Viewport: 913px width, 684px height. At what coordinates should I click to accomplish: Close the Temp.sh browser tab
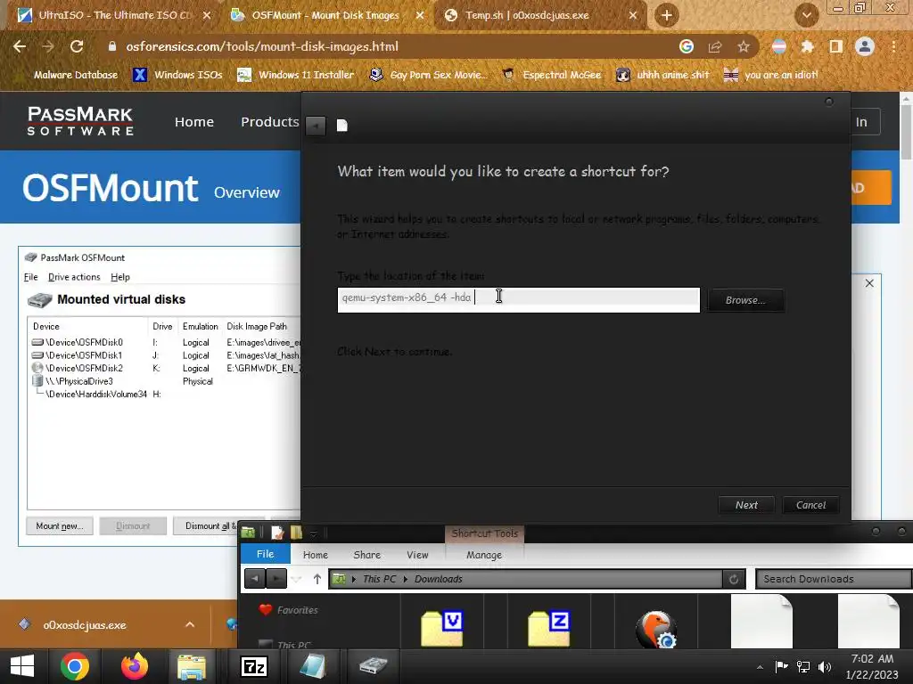click(633, 16)
